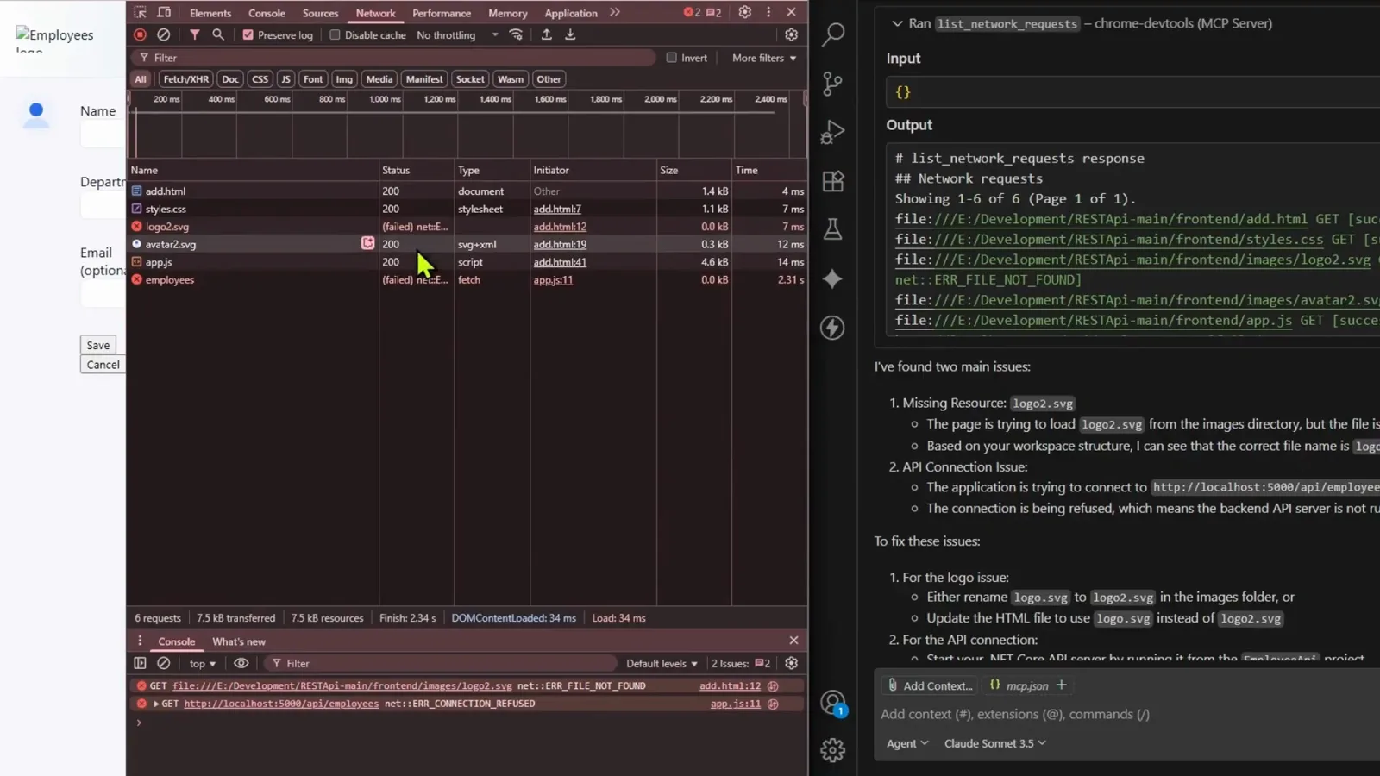The width and height of the screenshot is (1380, 776).
Task: Select the Img filter type
Action: (x=344, y=79)
